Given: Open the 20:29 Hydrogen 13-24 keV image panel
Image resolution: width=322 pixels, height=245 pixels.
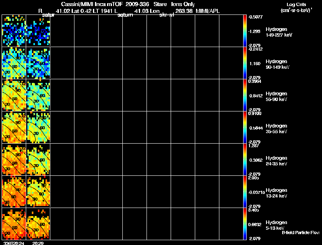Looking at the screenshot, I should tap(38, 191).
